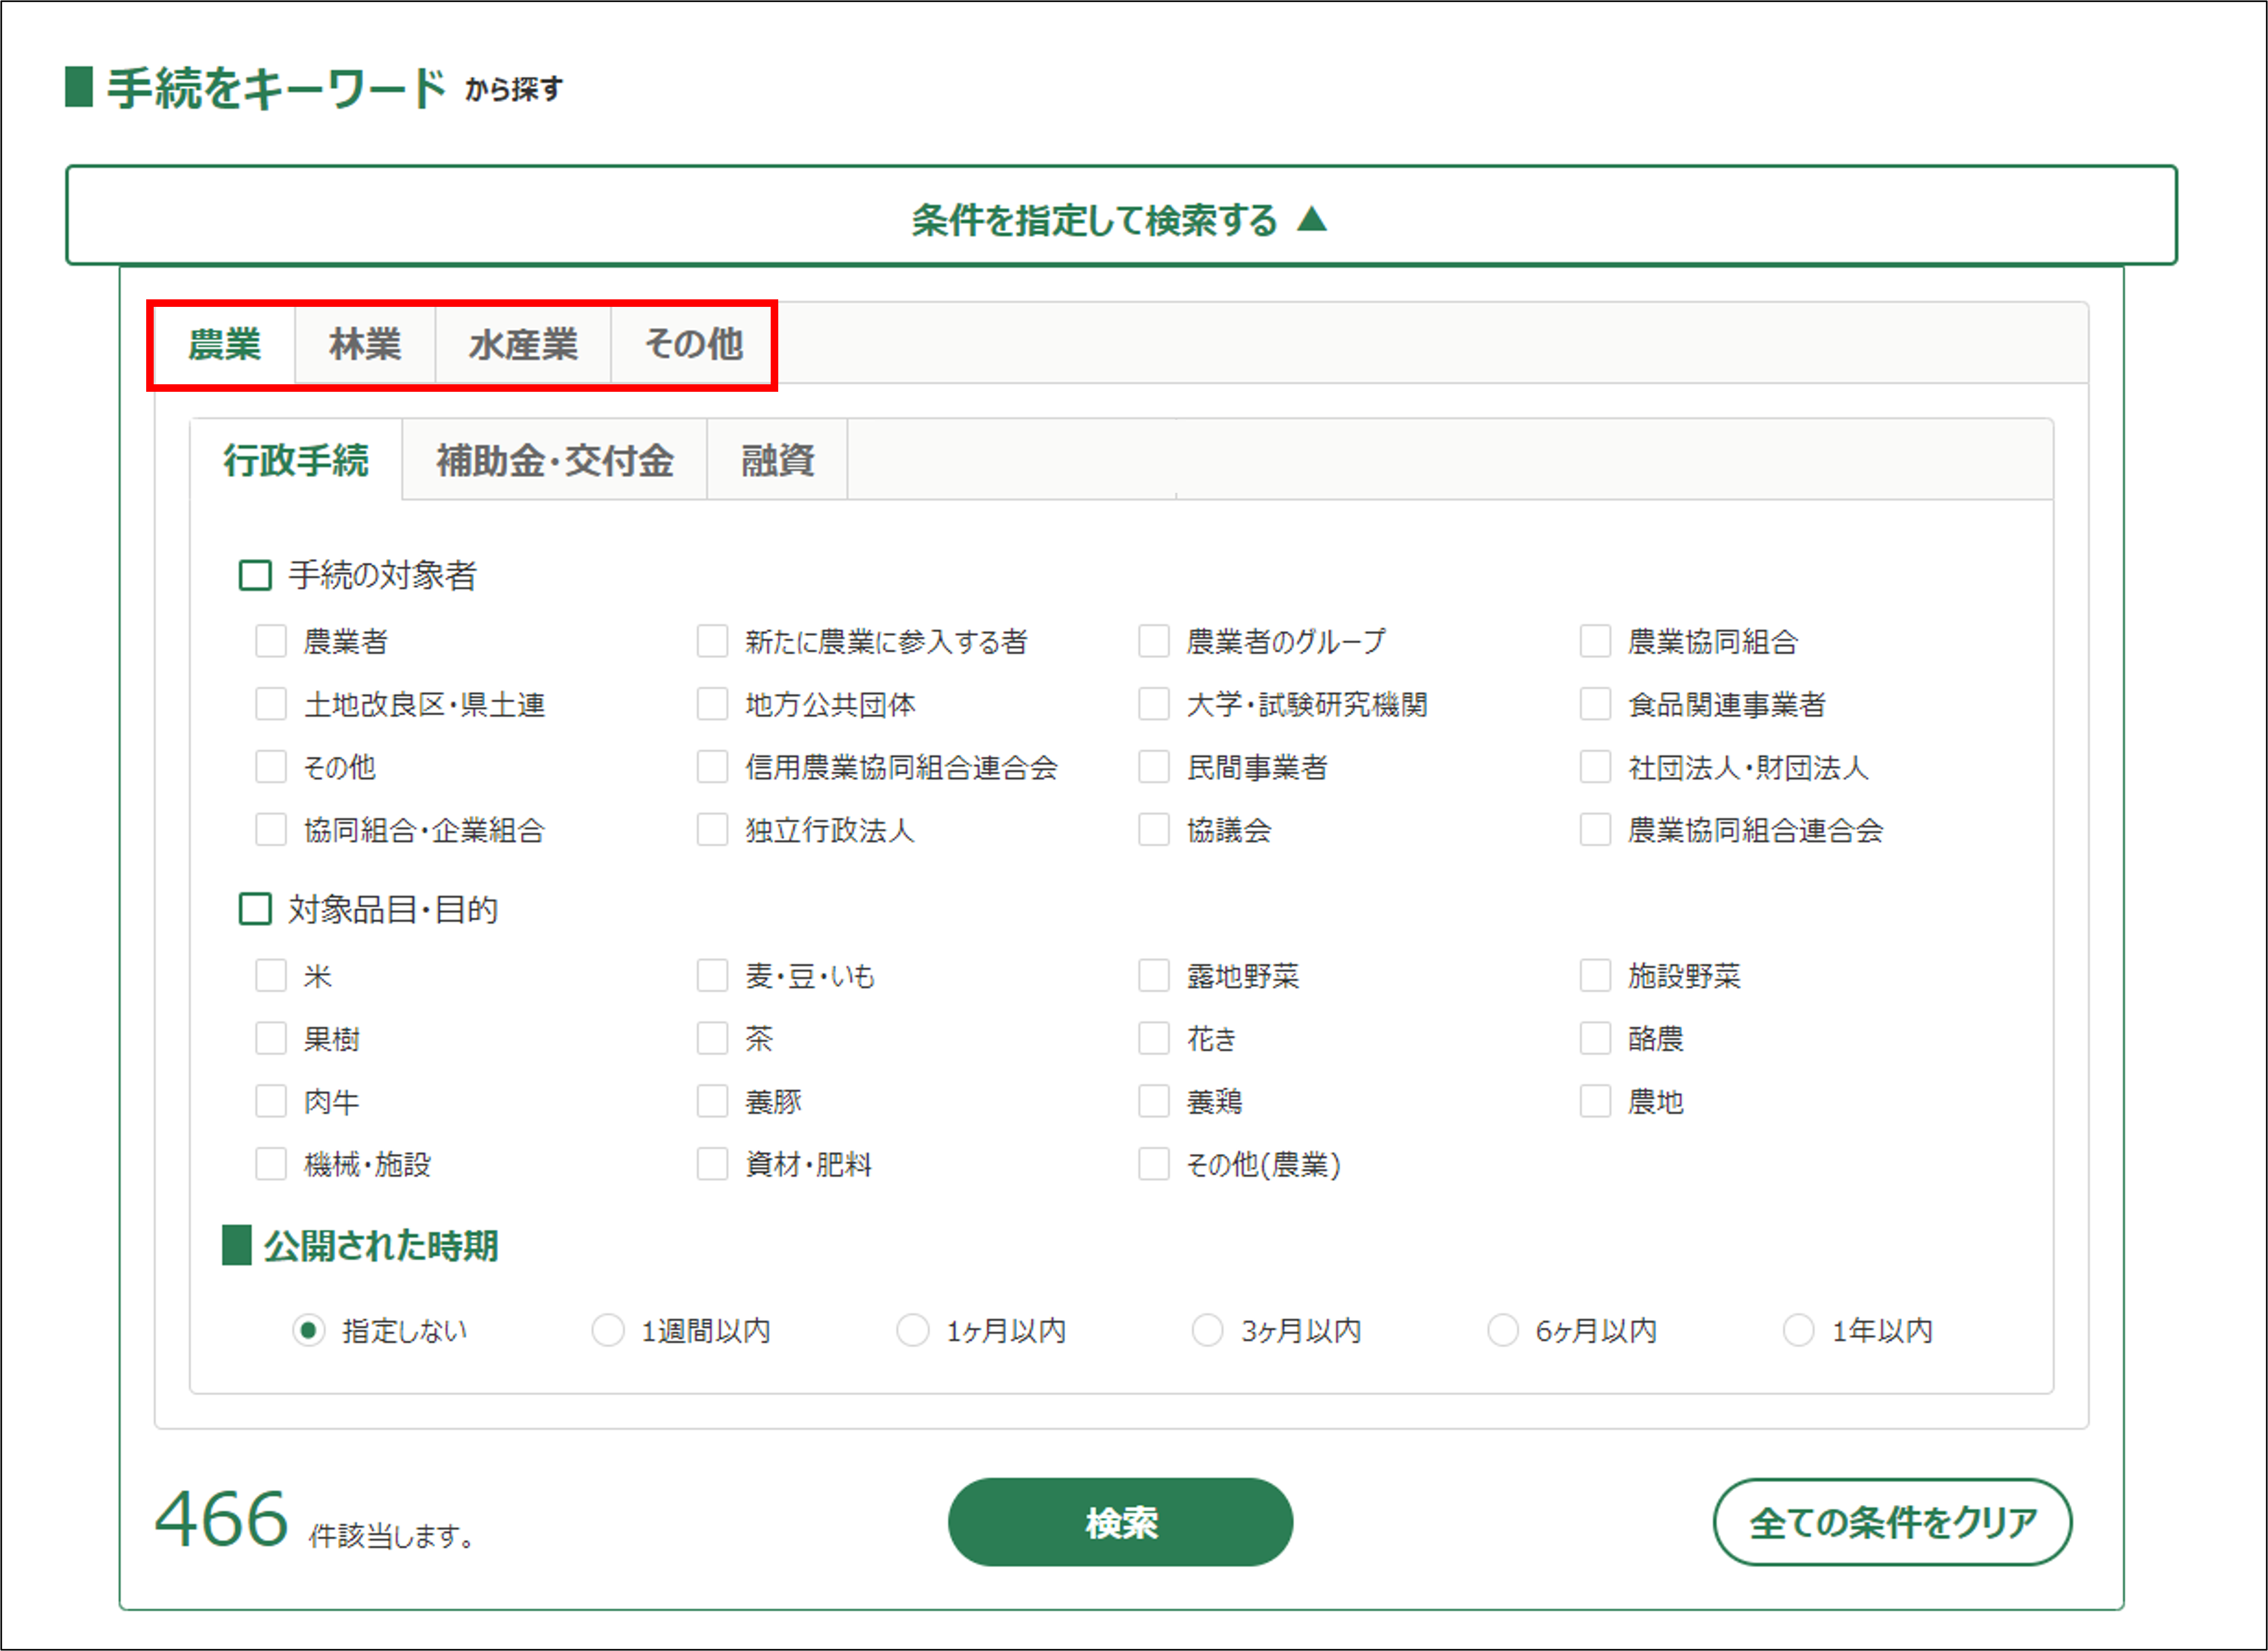Viewport: 2268px width, 1651px height.
Task: Check the 対象品目・目的 group checkbox
Action: click(x=255, y=910)
